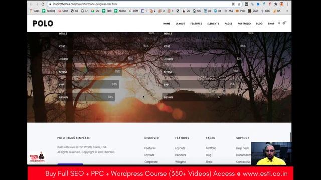Open the GA bookmark
This screenshot has height=180, width=321.
tap(277, 11)
